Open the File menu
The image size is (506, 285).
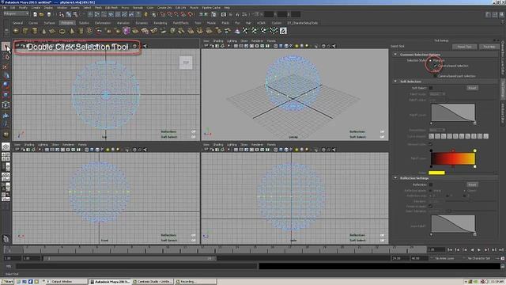tap(4, 7)
